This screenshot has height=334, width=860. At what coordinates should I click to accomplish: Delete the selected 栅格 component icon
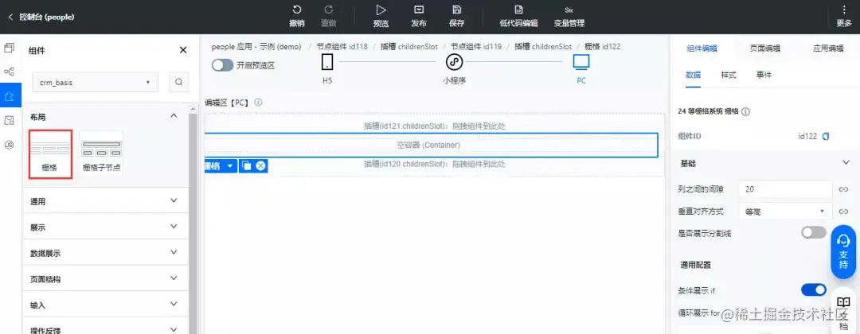pos(260,166)
